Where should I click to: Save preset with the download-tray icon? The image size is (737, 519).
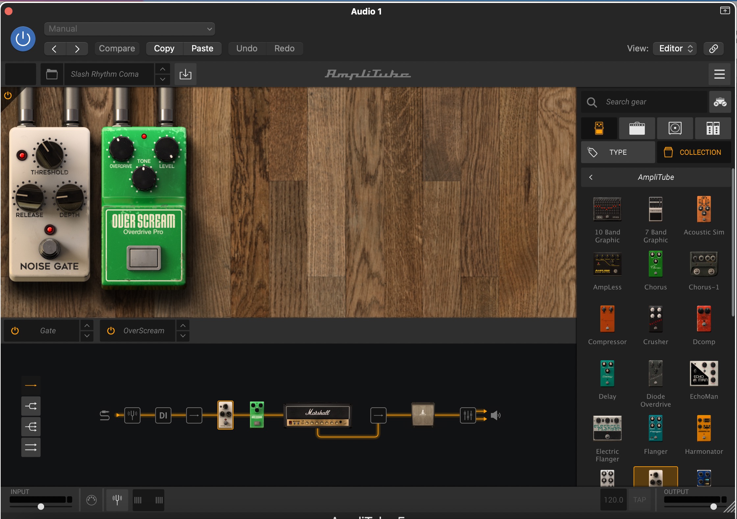(186, 74)
